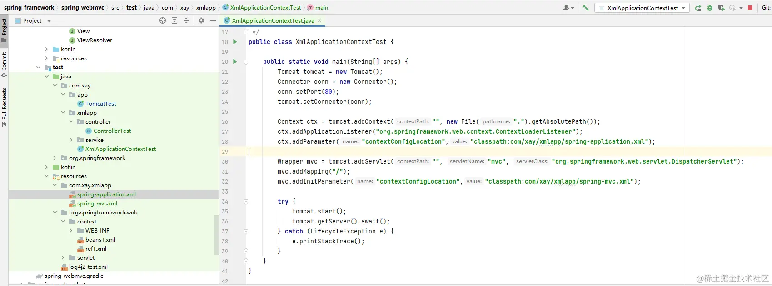Click main method in the breadcrumb

click(318, 8)
